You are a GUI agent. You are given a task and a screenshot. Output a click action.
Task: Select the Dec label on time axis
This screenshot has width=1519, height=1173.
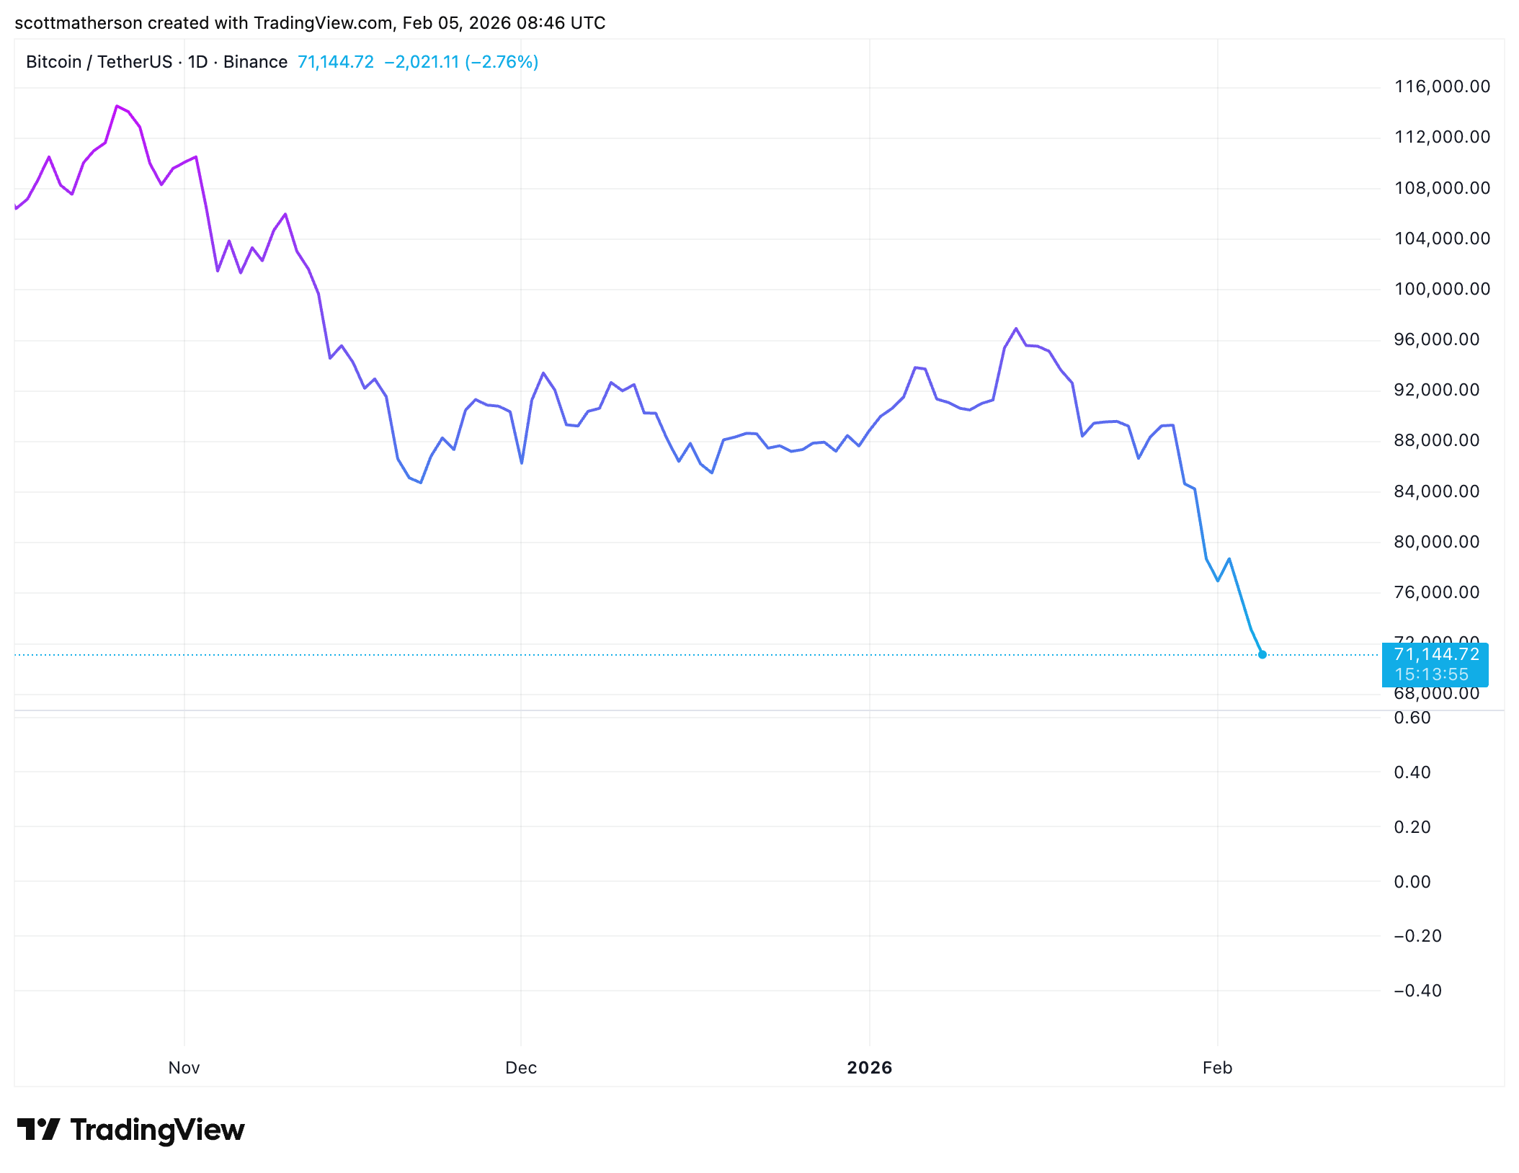(521, 1068)
